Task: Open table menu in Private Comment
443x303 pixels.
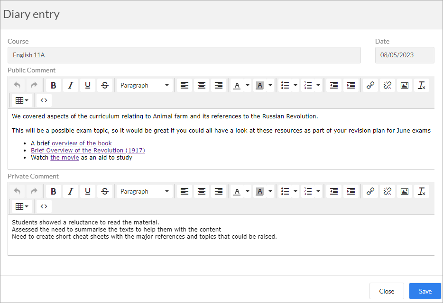Action: 22,206
